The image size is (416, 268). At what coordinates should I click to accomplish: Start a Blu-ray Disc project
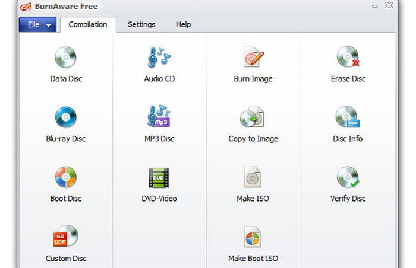65,124
